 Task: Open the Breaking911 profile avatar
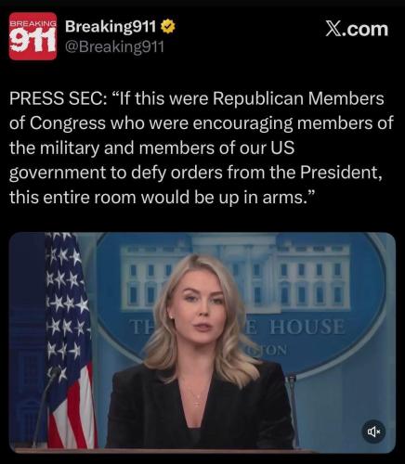(x=33, y=36)
